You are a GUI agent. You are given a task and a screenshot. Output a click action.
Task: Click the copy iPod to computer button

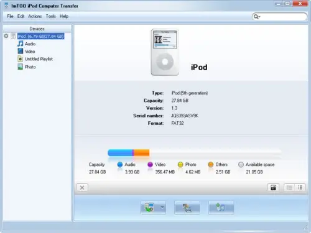187,208
